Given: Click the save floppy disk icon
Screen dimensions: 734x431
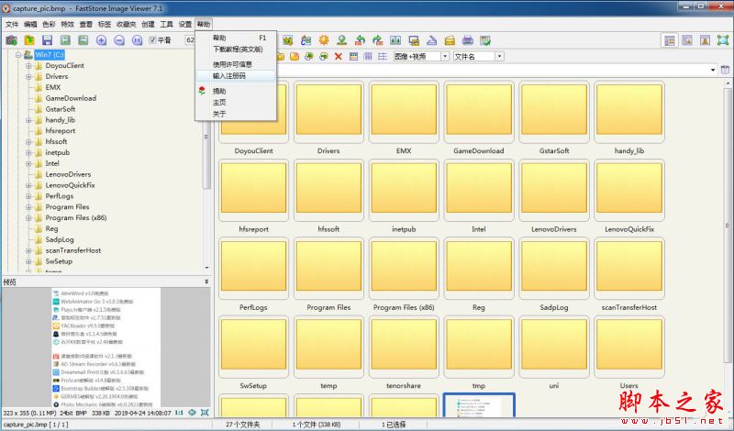Looking at the screenshot, I should pyautogui.click(x=47, y=40).
